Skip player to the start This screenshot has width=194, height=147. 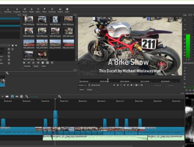pyautogui.click(x=114, y=85)
